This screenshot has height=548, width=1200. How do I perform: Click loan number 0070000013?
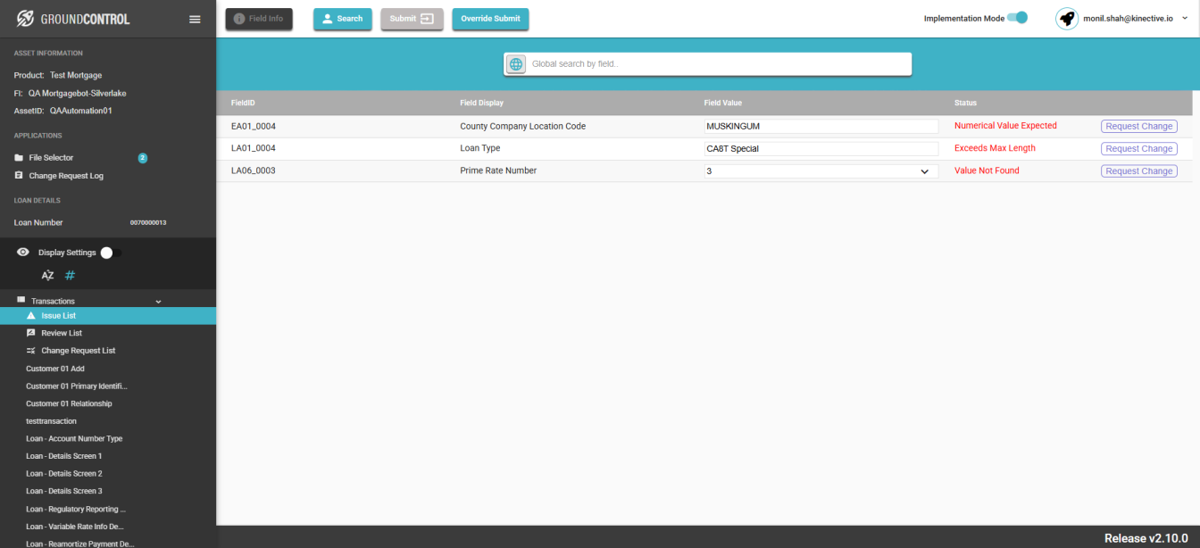(148, 223)
